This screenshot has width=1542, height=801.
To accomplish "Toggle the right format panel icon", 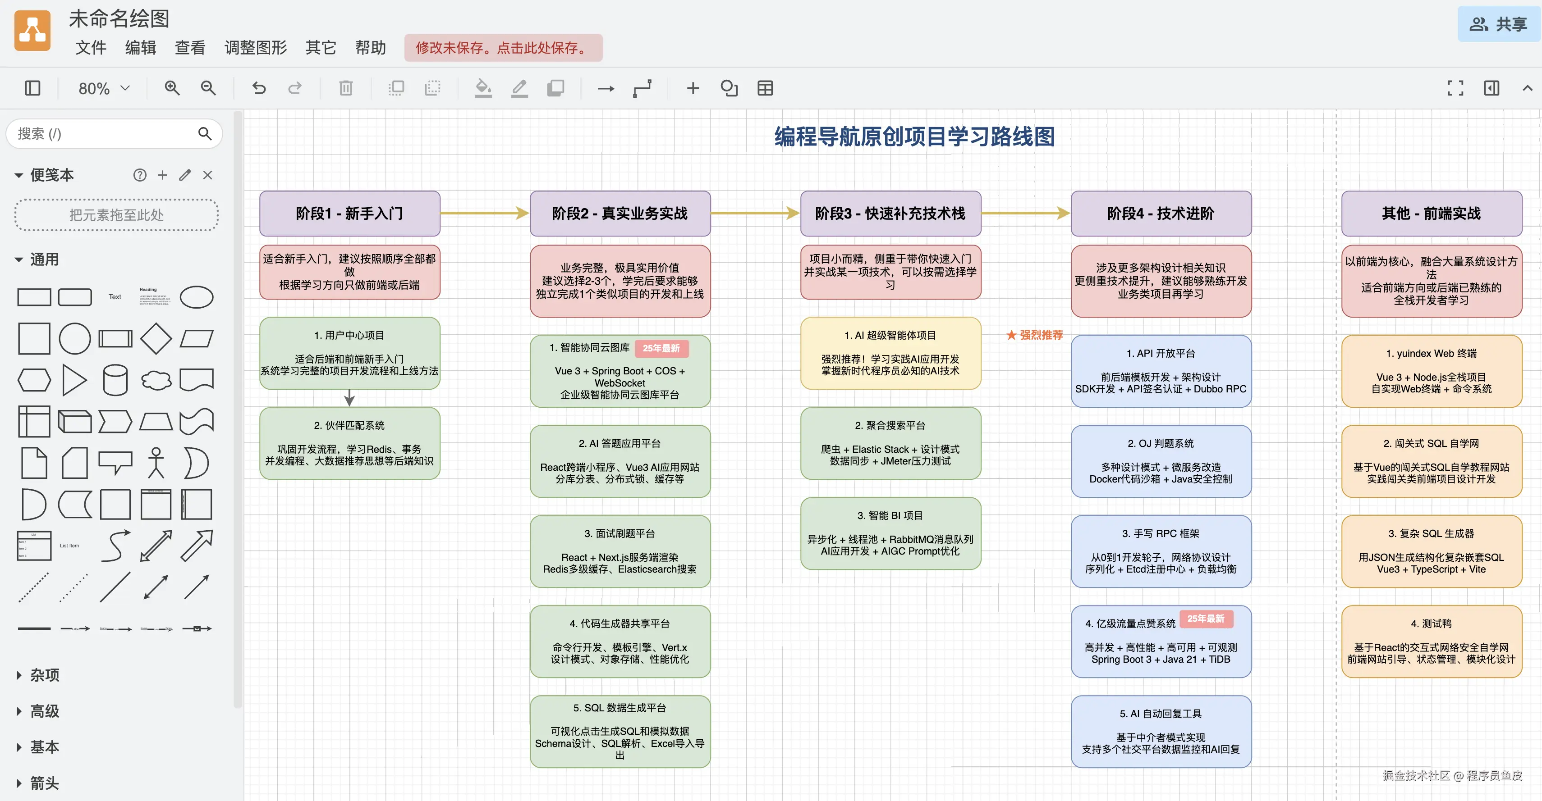I will click(1491, 88).
